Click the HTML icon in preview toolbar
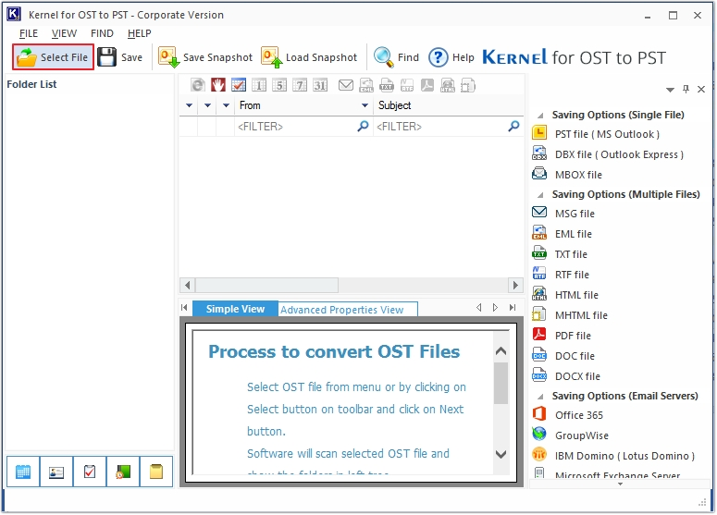 pyautogui.click(x=448, y=85)
